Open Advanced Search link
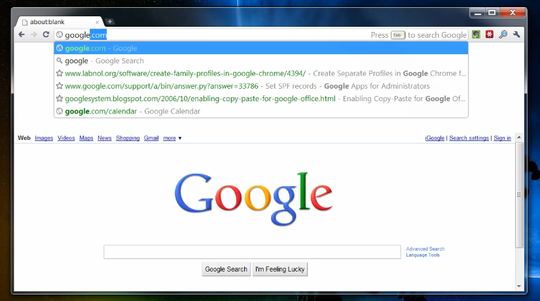Viewport: 540px width, 301px height. [425, 249]
